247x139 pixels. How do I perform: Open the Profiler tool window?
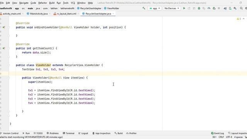(x=131, y=133)
